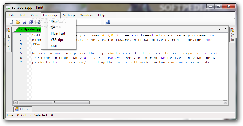Click the 'Line: 0' status bar entry
The image size is (243, 126).
point(13,115)
